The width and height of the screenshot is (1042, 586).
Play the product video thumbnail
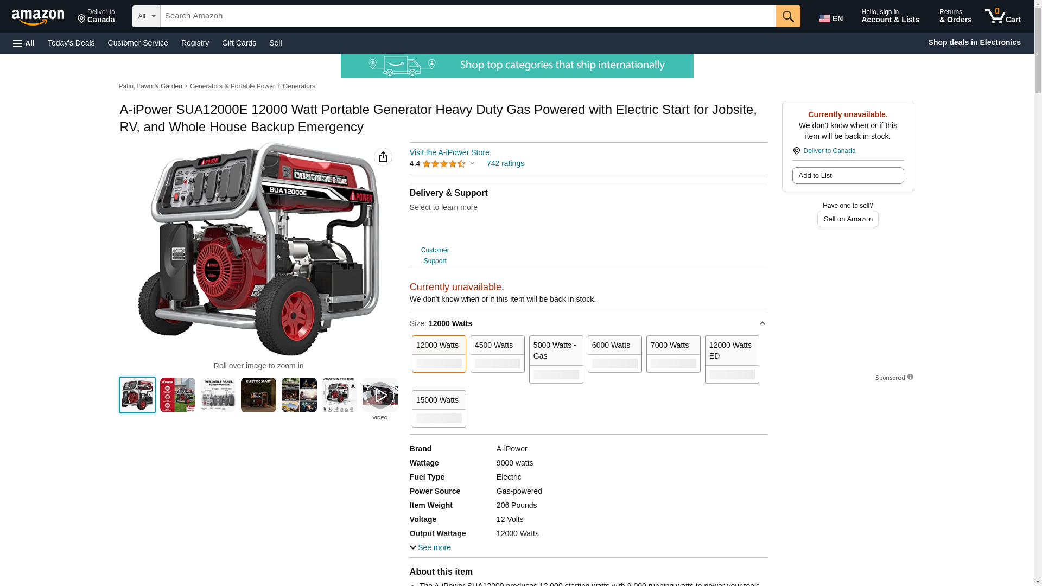tap(380, 395)
